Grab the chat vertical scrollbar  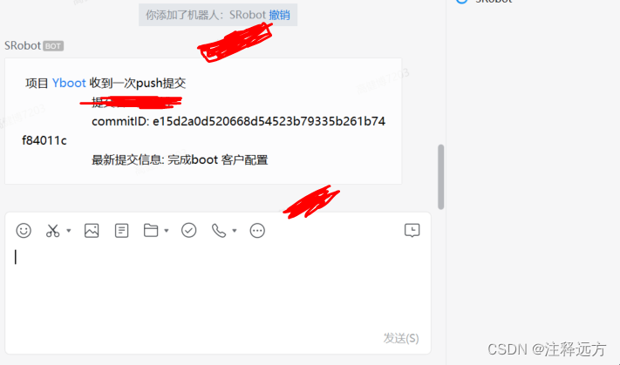[x=441, y=177]
